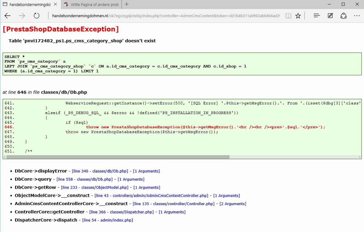
Task: Add page to favorites star
Action: tap(298, 16)
